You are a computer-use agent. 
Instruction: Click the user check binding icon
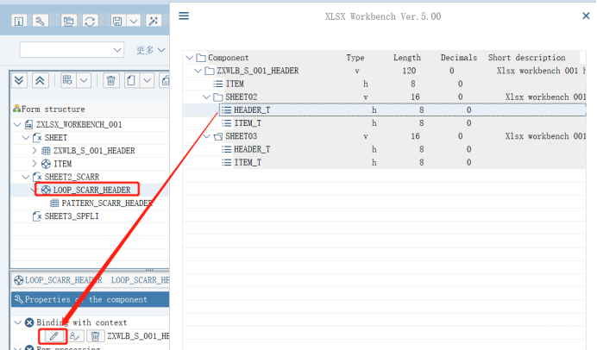(x=74, y=336)
